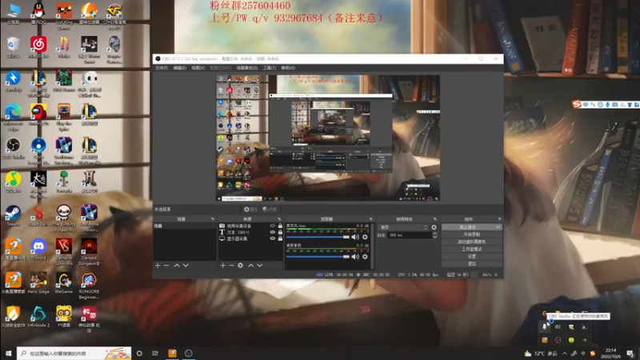Open OBS Studio desktop shortcut
The width and height of the screenshot is (640, 360).
[13, 149]
